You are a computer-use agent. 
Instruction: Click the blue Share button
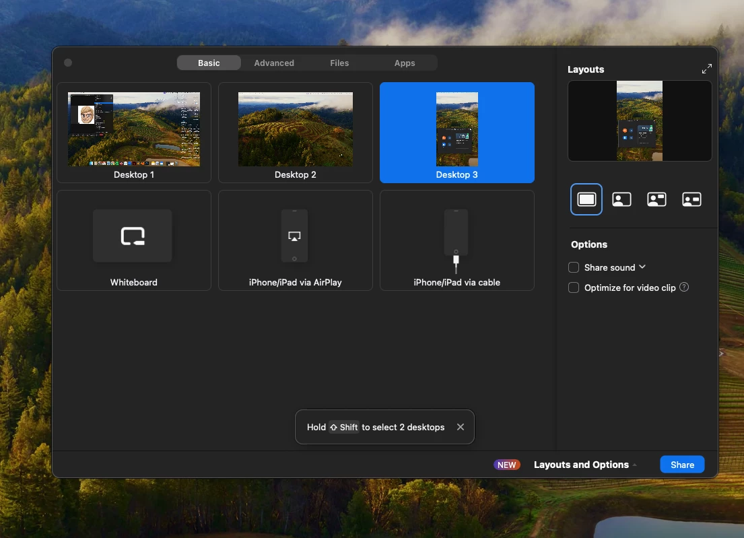(x=682, y=465)
